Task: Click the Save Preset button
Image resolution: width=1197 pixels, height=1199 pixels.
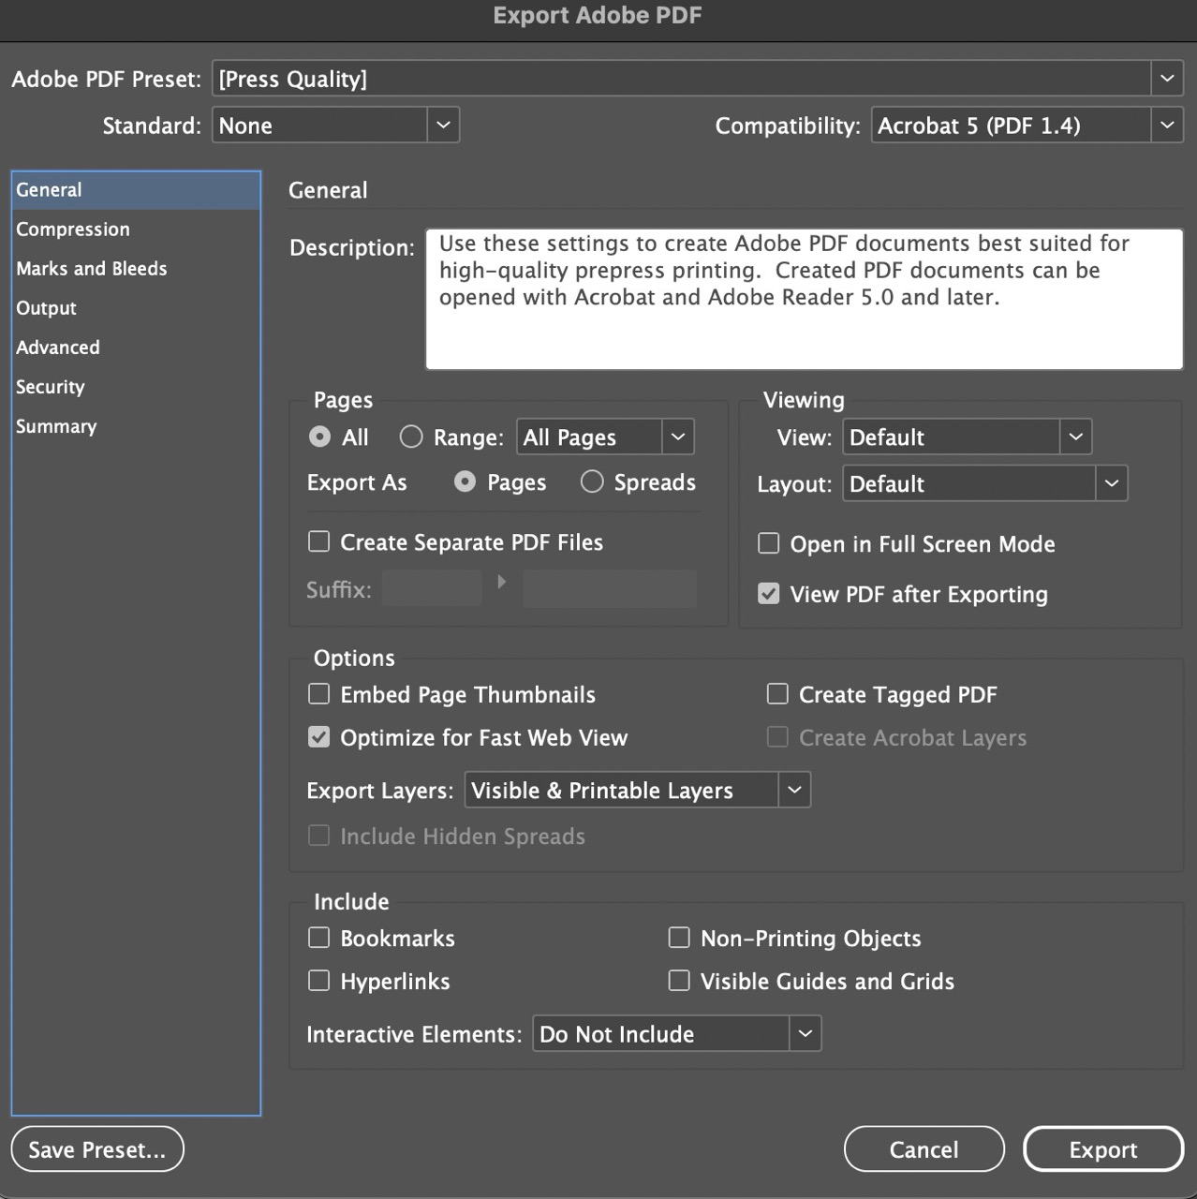Action: (97, 1149)
